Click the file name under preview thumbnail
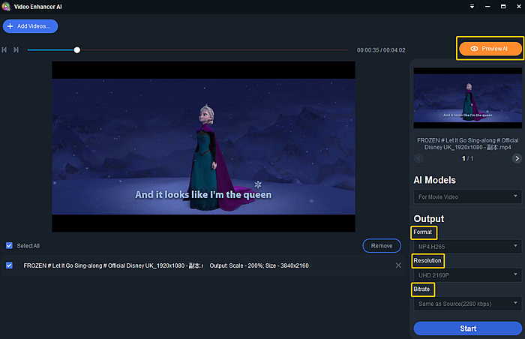Screen dimensions: 525x339 tap(468, 144)
